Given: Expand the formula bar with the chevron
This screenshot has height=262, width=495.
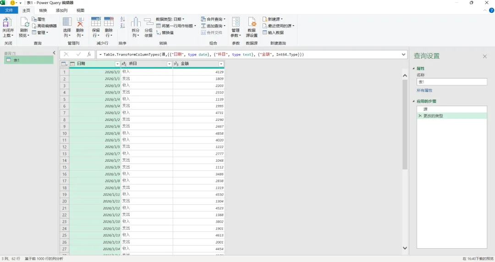Looking at the screenshot, I should pos(403,55).
